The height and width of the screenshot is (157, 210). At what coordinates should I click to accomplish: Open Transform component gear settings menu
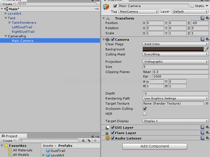pyautogui.click(x=207, y=18)
